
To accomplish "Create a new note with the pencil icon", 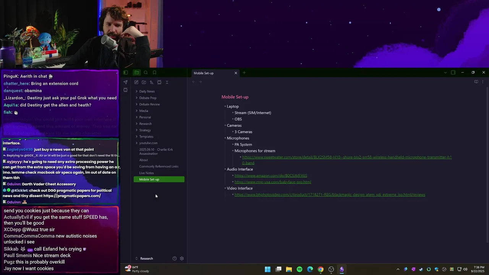I will pos(136,82).
